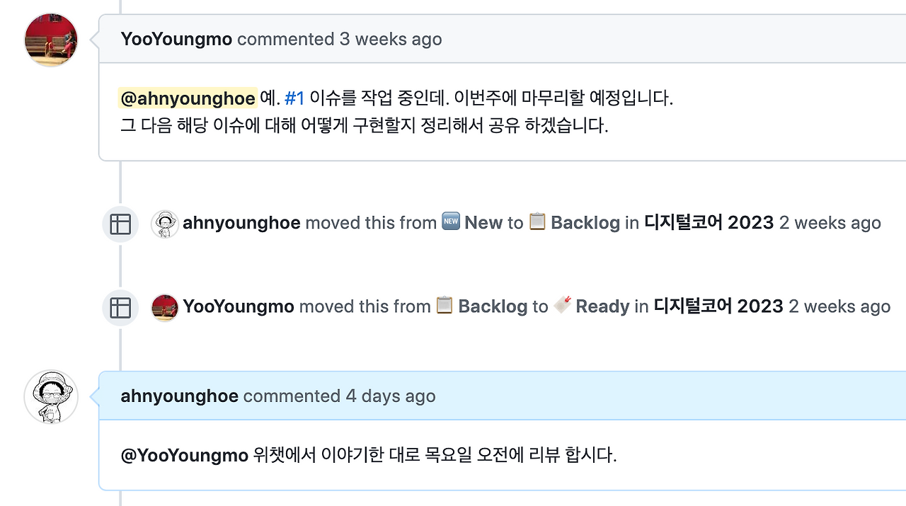Click the ahnyounghoe username in the New to Backlog event
The width and height of the screenshot is (906, 506).
[241, 223]
